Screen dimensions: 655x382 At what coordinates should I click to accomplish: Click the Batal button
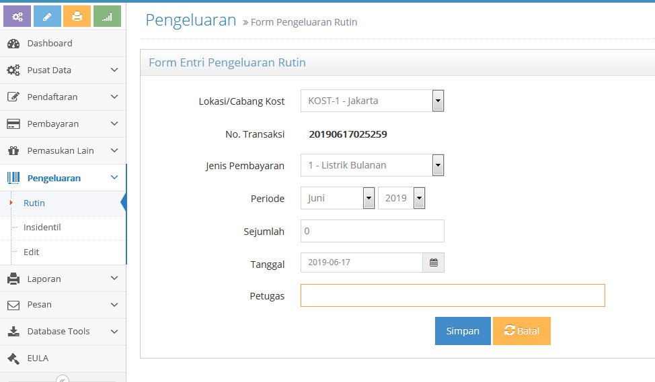coord(522,331)
